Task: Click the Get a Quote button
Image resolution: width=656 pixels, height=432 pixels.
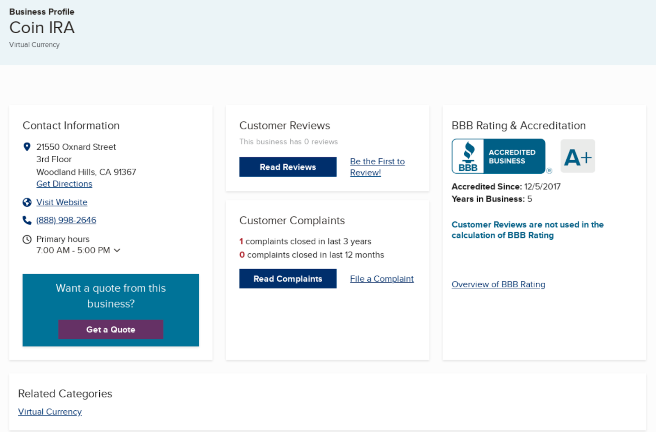Action: click(x=111, y=330)
